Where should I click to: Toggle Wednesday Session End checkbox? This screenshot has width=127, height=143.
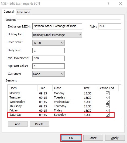click(x=108, y=102)
